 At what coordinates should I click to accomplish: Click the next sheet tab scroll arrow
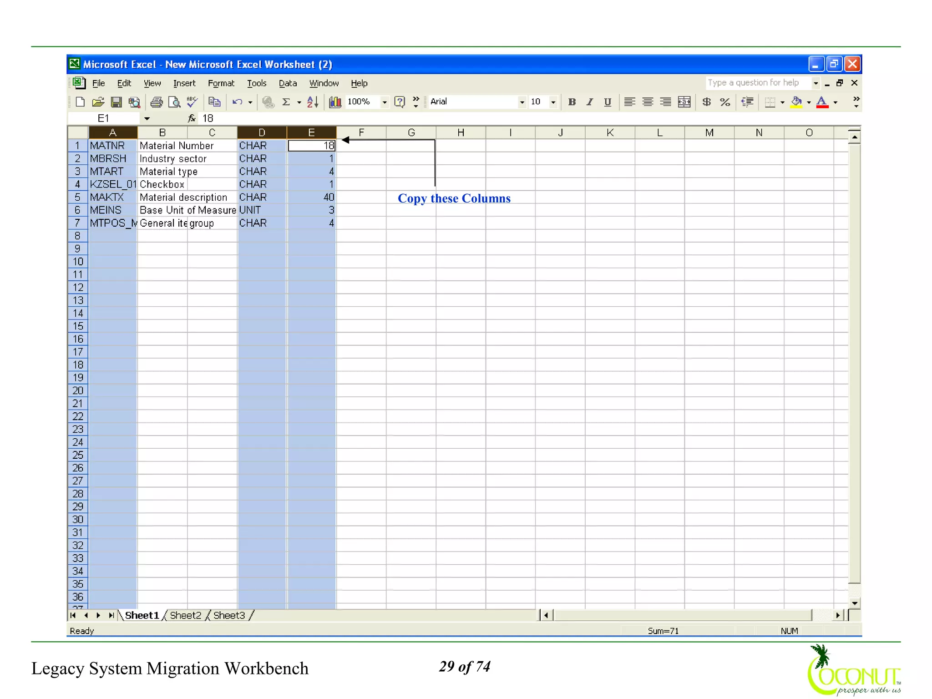[98, 615]
